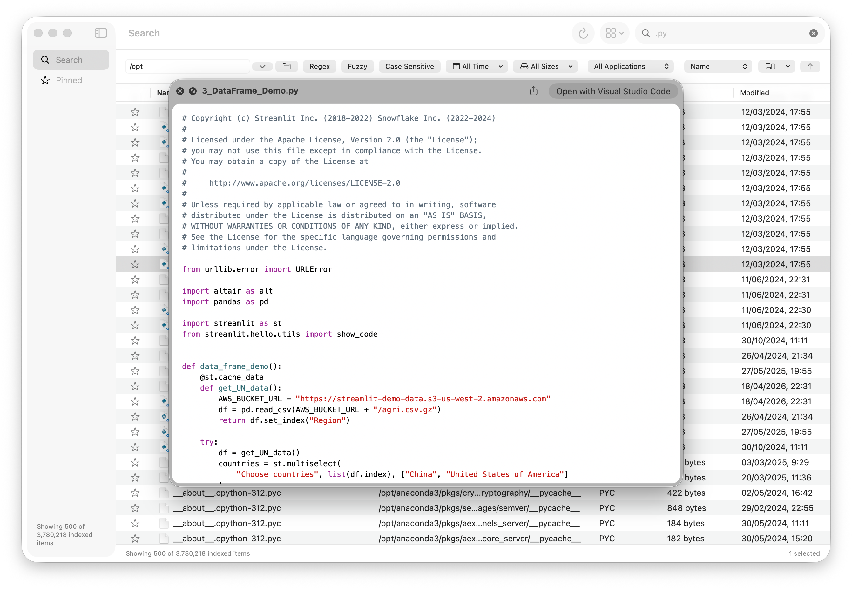Screen dimensions: 852x589
Task: Click the choose folder icon button
Action: [287, 66]
